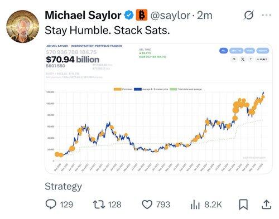Screen dimensions: 279x219
Task: Open the portfolio tracker chart image
Action: 159,109
